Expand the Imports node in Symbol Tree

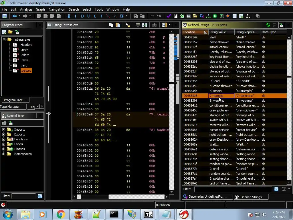pyautogui.click(x=3, y=130)
